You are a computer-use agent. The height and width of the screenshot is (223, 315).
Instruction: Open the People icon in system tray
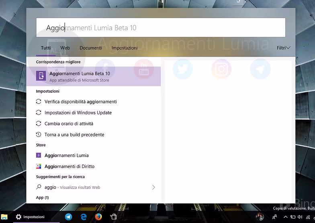[274, 217]
